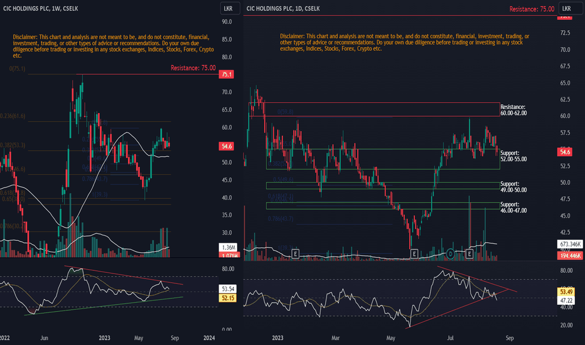Click the 1.36M volume label on weekly chart
The width and height of the screenshot is (585, 345).
click(228, 247)
